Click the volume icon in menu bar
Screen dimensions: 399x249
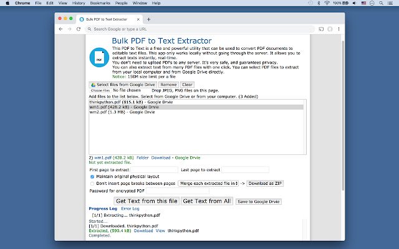point(355,3)
